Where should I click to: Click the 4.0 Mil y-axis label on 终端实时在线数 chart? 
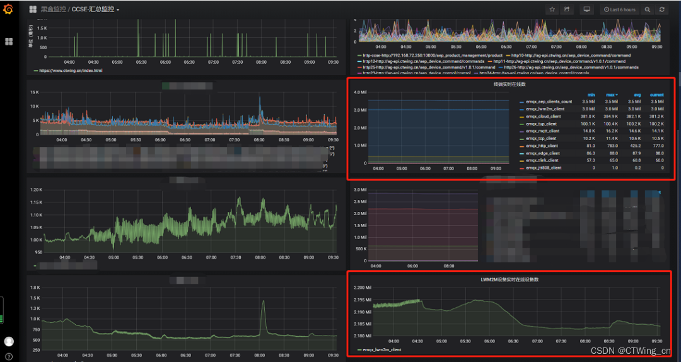[361, 92]
